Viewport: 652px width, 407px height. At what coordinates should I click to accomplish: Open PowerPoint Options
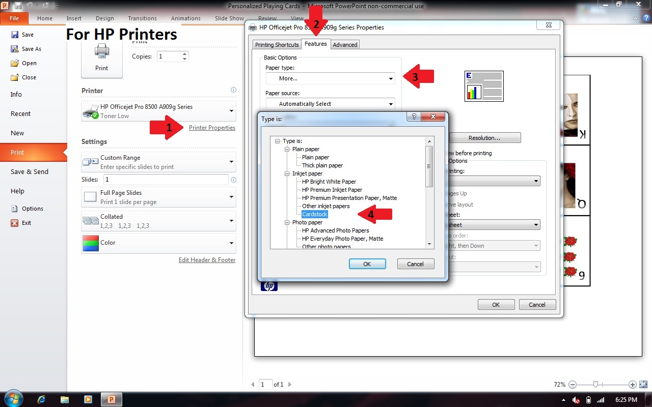pos(27,209)
